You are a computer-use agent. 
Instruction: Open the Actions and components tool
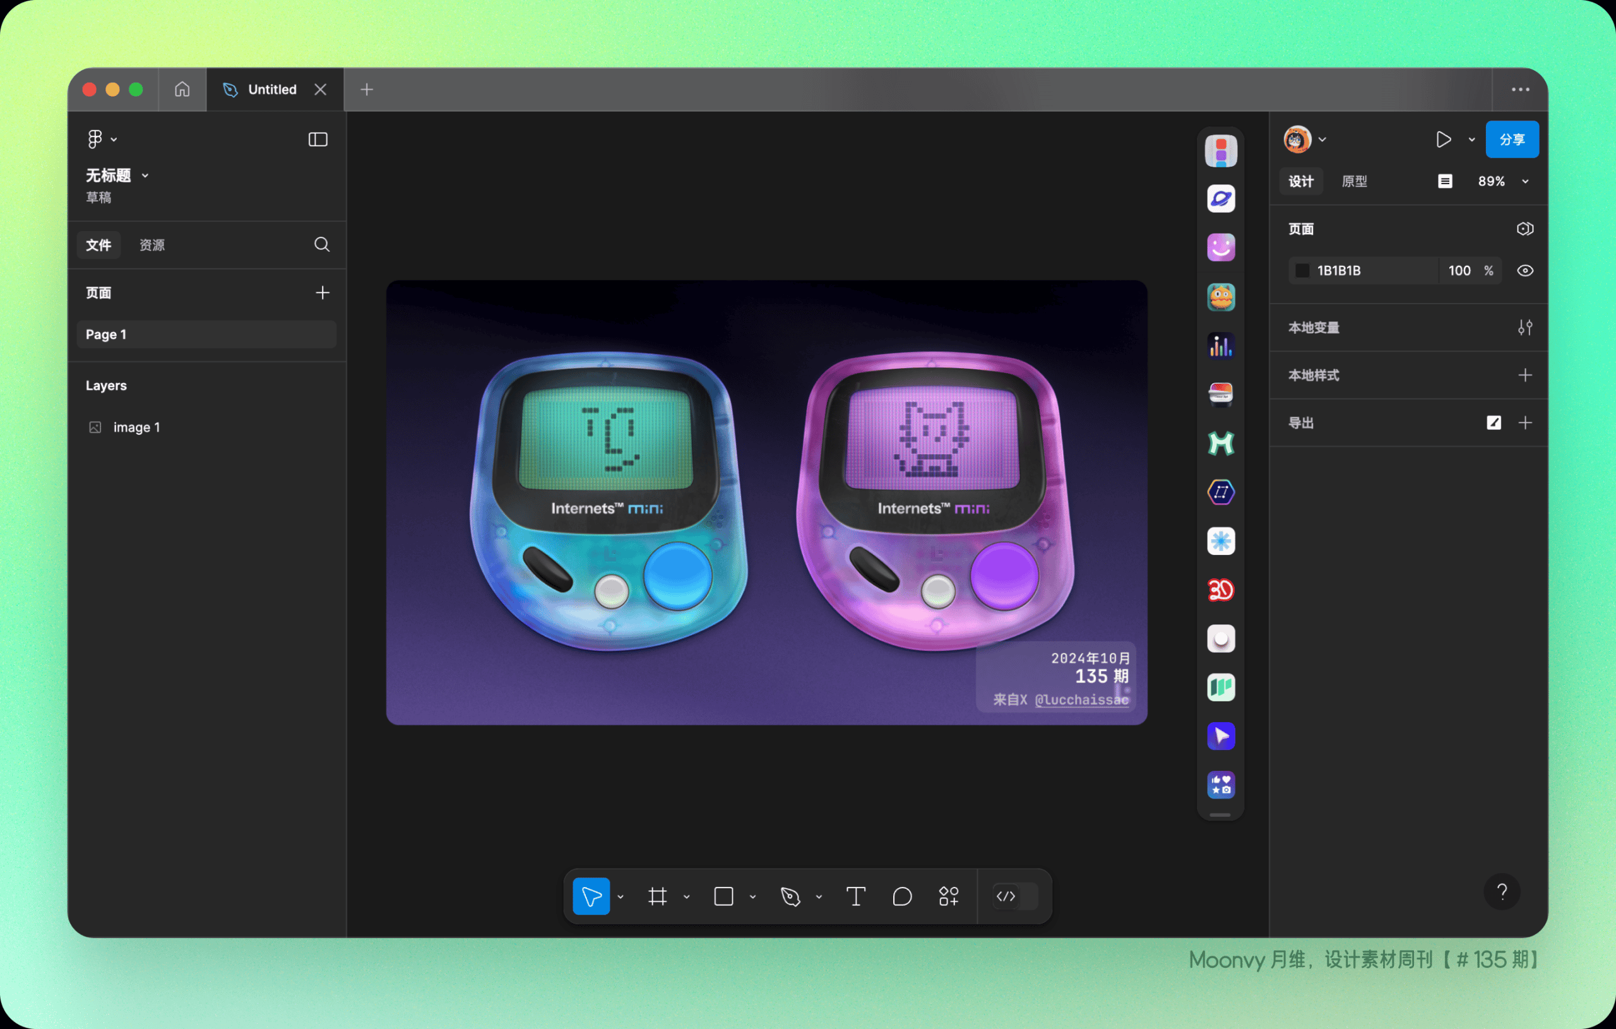coord(948,896)
